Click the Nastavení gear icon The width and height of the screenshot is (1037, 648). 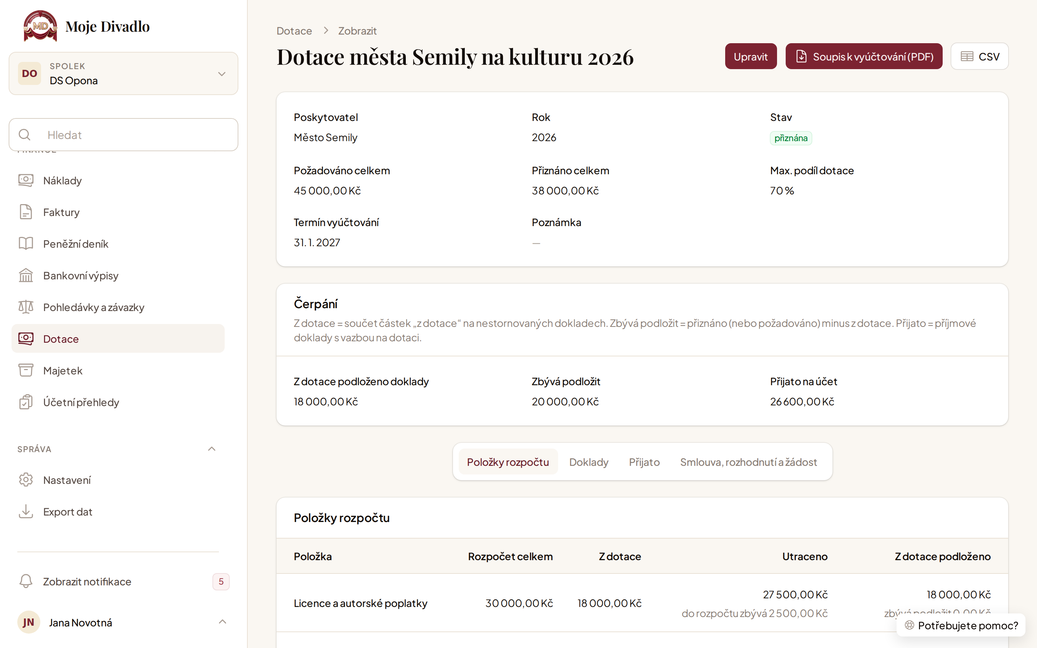[x=26, y=480]
